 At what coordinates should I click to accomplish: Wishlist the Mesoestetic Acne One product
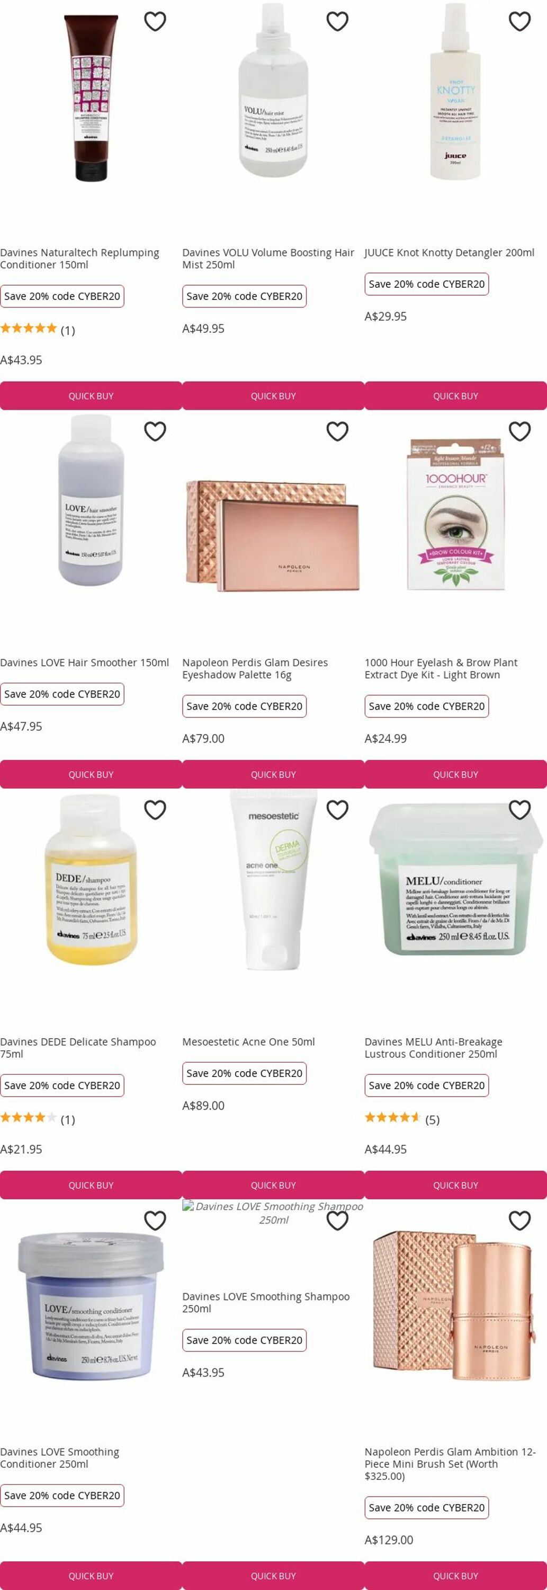[337, 810]
